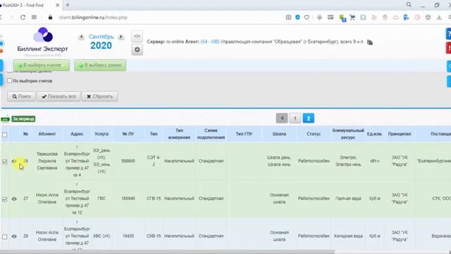Screen dimensions: 451x254
Task: Click the gray down-arrow extension icon
Action: pyautogui.click(x=319, y=17)
